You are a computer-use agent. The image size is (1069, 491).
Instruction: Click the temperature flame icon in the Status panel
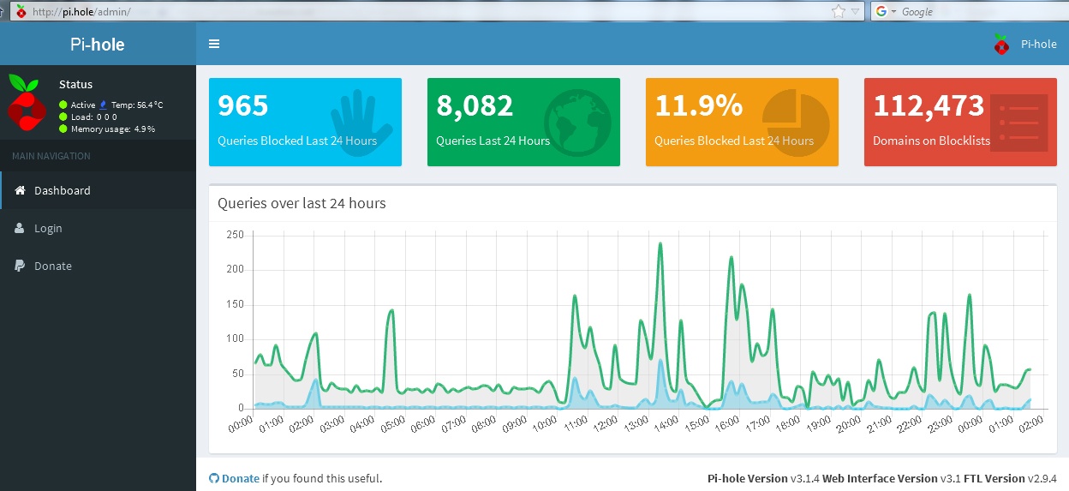pyautogui.click(x=104, y=105)
